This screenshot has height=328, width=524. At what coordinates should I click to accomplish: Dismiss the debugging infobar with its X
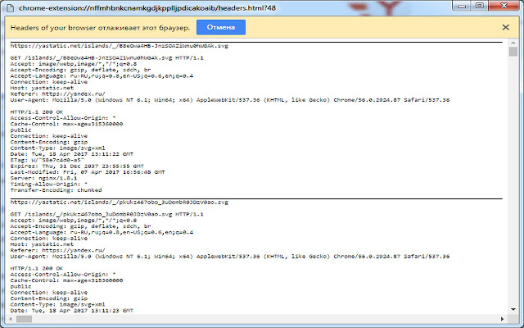[506, 27]
